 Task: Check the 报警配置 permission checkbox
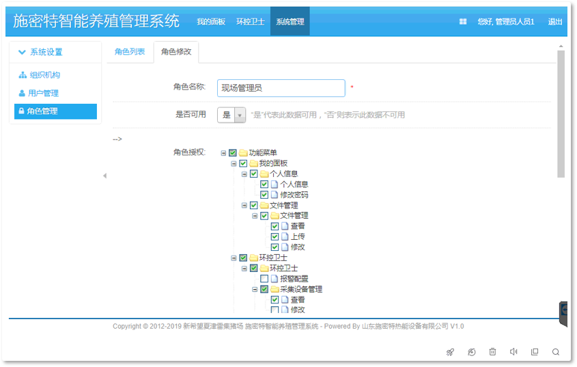264,279
